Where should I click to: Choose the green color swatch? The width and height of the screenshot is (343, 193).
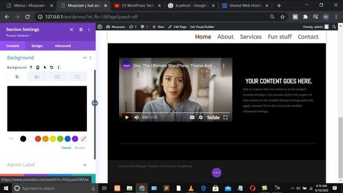(60, 139)
